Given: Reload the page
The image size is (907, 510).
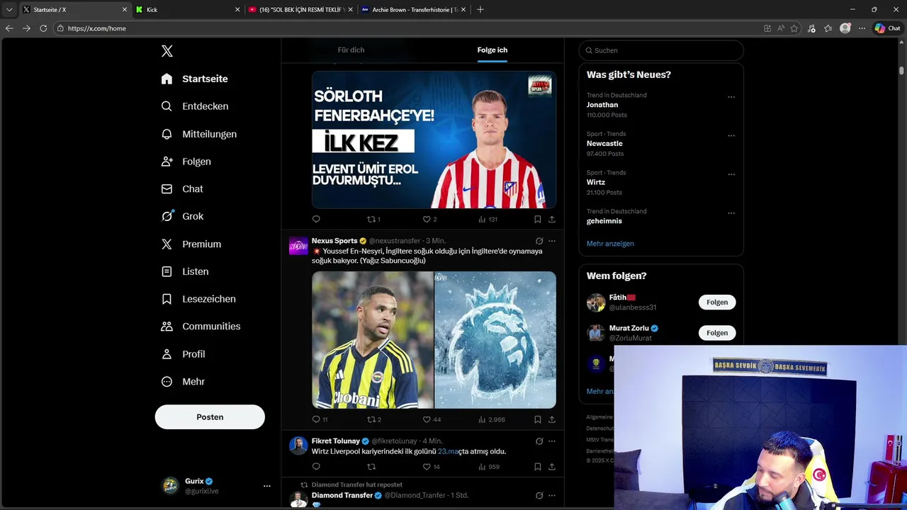Looking at the screenshot, I should coord(43,28).
